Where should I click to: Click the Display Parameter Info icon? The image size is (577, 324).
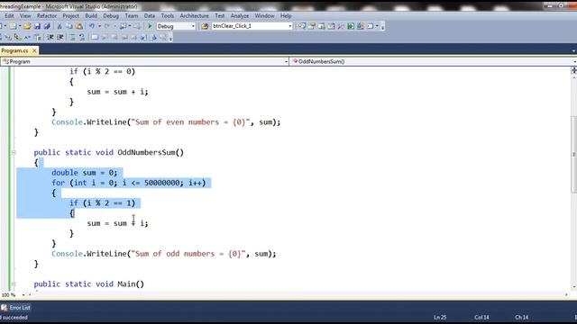[x=7, y=37]
